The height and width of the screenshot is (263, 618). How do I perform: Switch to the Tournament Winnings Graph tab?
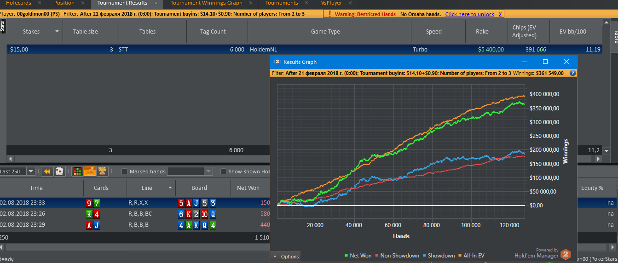point(206,3)
